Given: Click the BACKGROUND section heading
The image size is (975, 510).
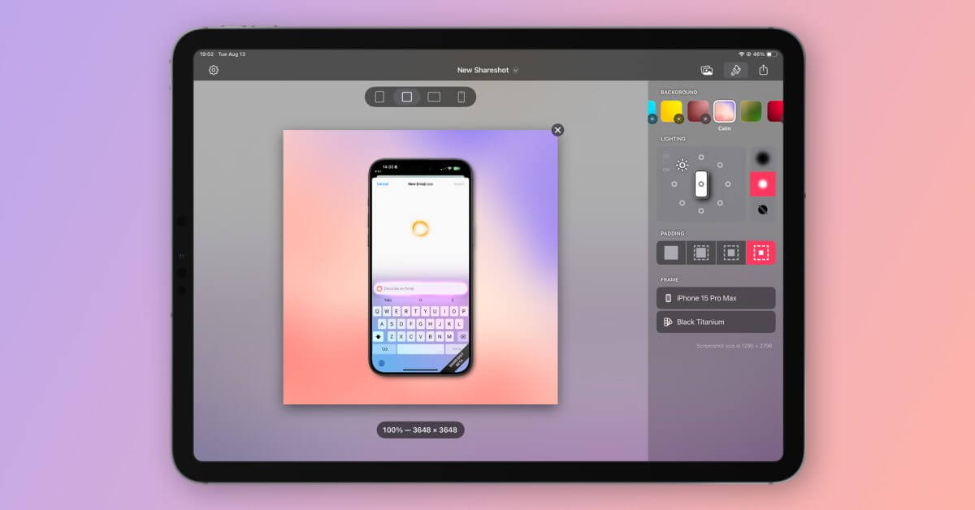Looking at the screenshot, I should 679,93.
